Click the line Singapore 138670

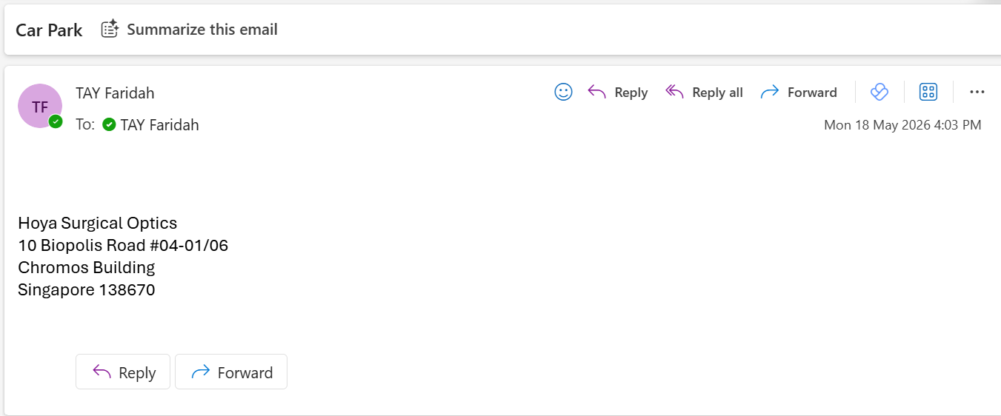click(87, 289)
